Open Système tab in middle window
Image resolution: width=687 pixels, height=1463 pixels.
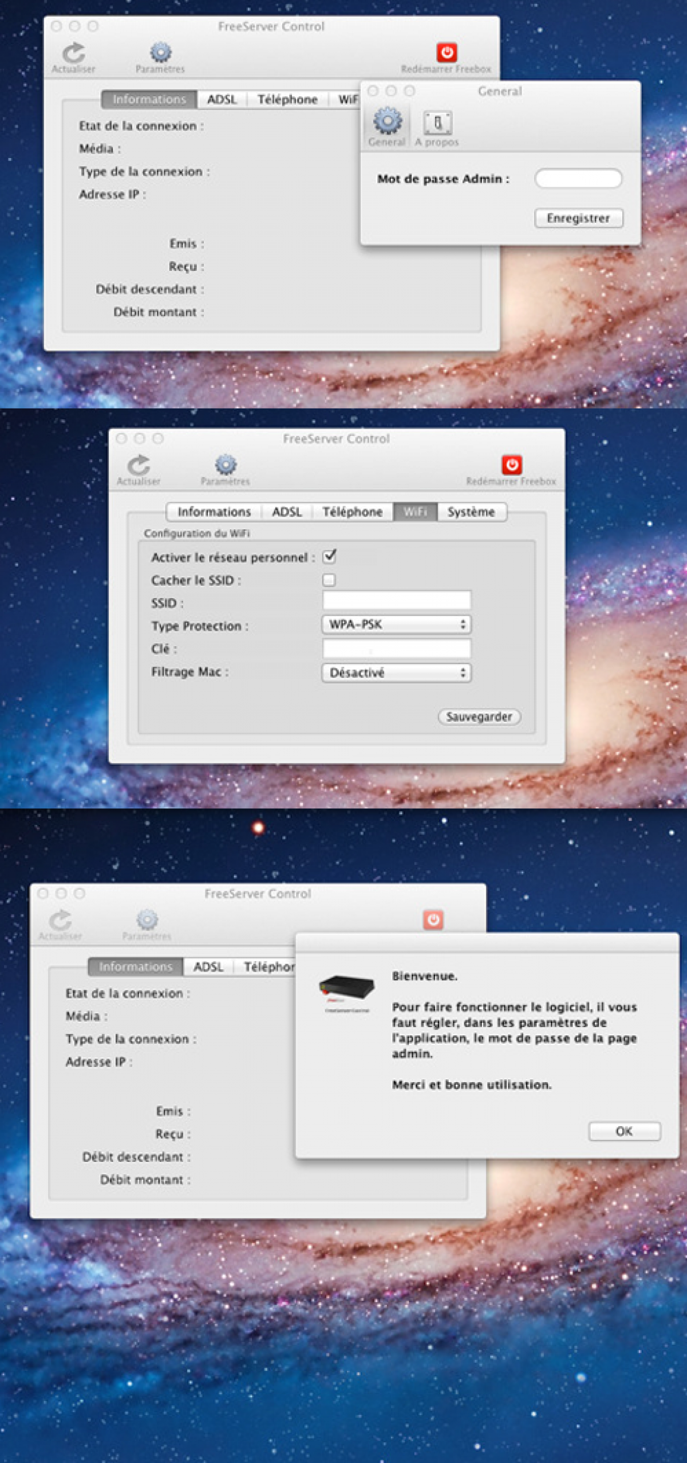click(x=472, y=512)
